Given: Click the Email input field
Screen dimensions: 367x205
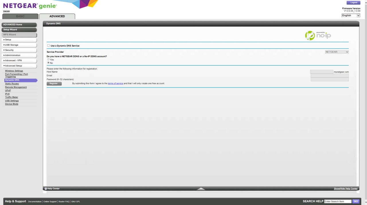Looking at the screenshot, I should [330, 76].
